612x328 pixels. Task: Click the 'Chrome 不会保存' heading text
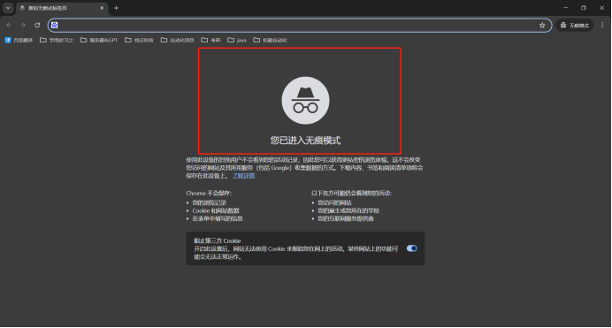209,193
